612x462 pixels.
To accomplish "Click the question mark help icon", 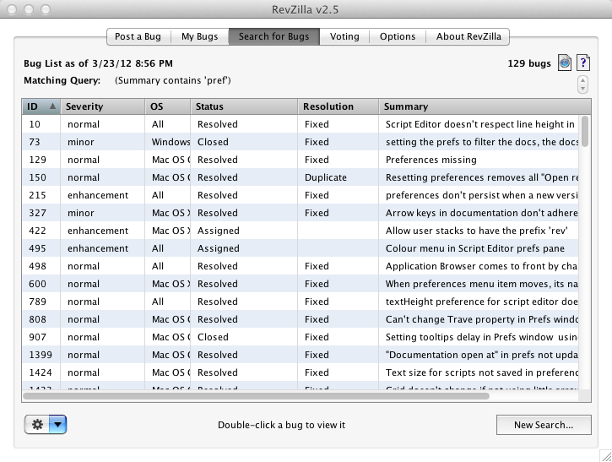I will [583, 63].
